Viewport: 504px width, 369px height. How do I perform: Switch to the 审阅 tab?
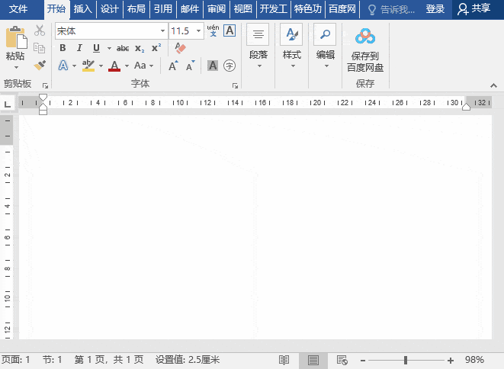click(217, 9)
